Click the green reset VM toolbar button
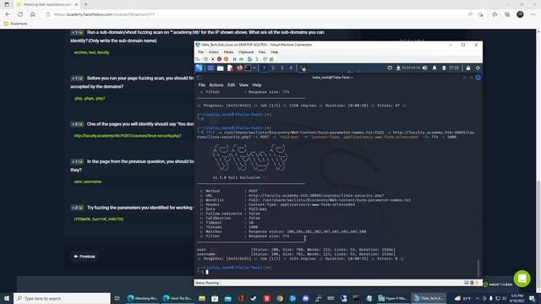 [242, 59]
